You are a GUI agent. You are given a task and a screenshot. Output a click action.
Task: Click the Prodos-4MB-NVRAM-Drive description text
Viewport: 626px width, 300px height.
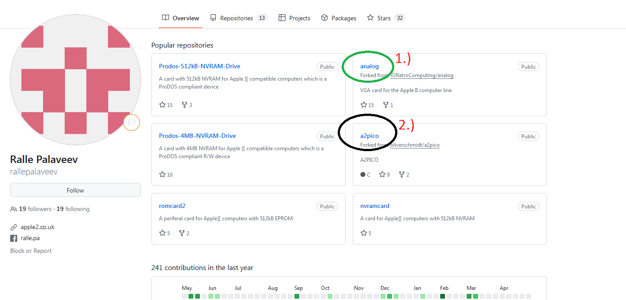pyautogui.click(x=241, y=152)
